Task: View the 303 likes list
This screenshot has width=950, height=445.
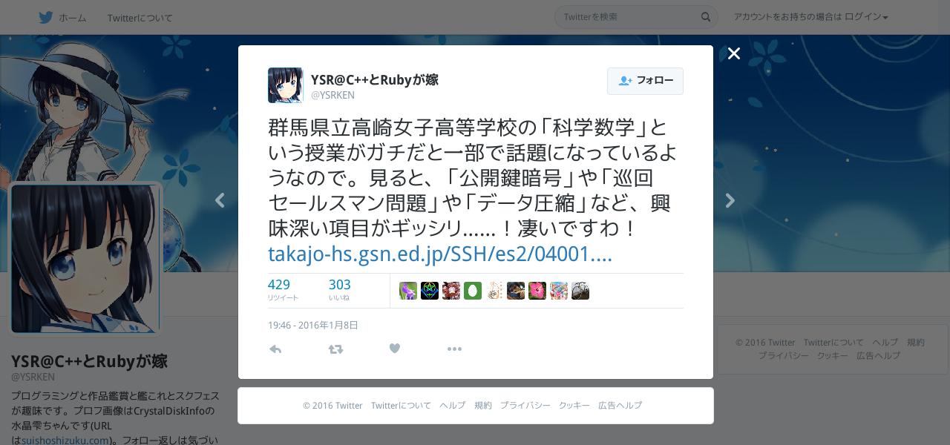Action: (x=340, y=290)
